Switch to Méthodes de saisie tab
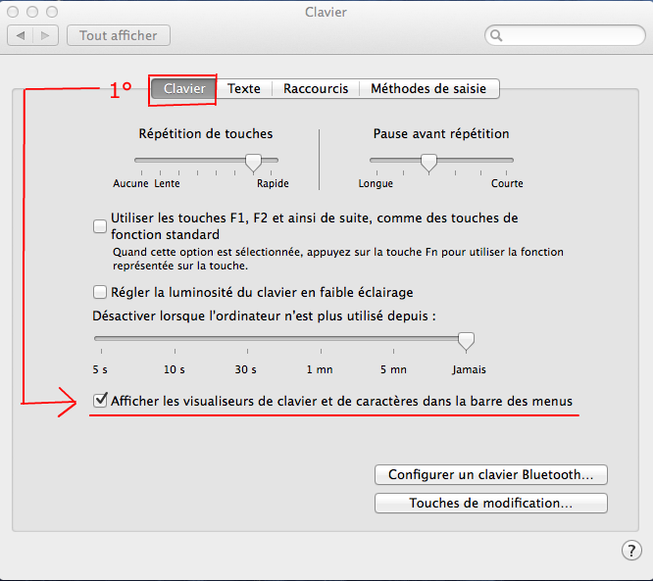 click(x=428, y=88)
